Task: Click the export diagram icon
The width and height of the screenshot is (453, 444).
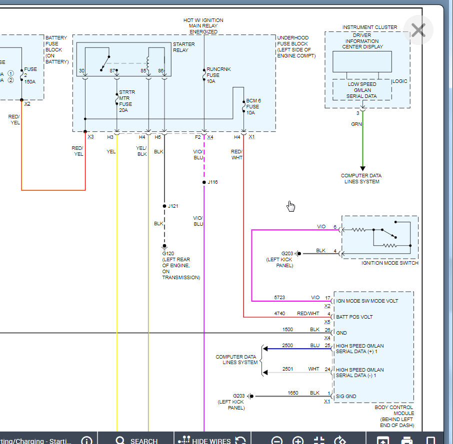Action: point(383,441)
